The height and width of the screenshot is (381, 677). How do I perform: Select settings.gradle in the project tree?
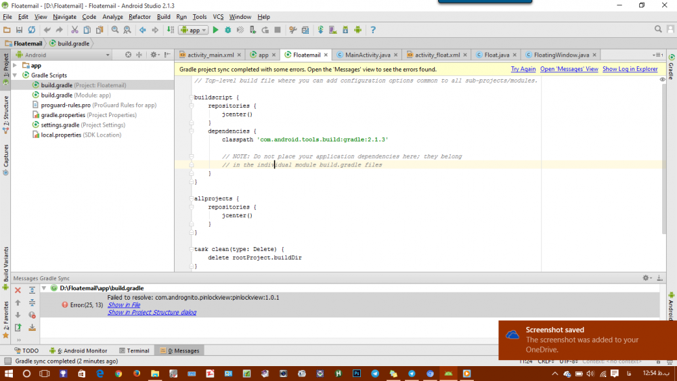tap(60, 125)
